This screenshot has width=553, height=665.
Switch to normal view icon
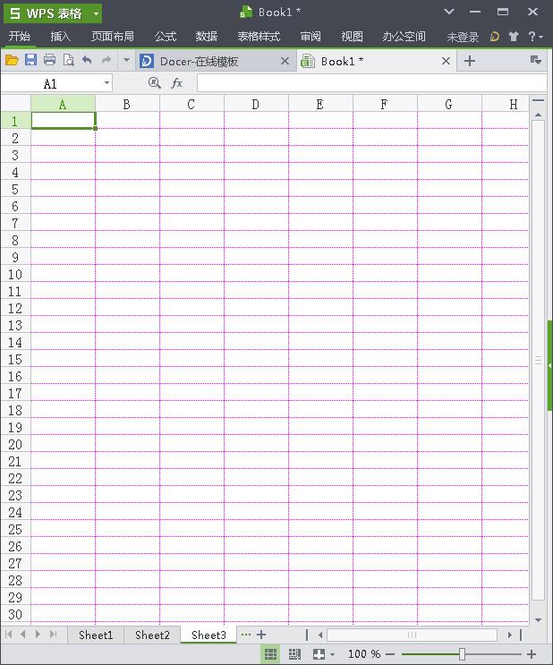tap(270, 654)
